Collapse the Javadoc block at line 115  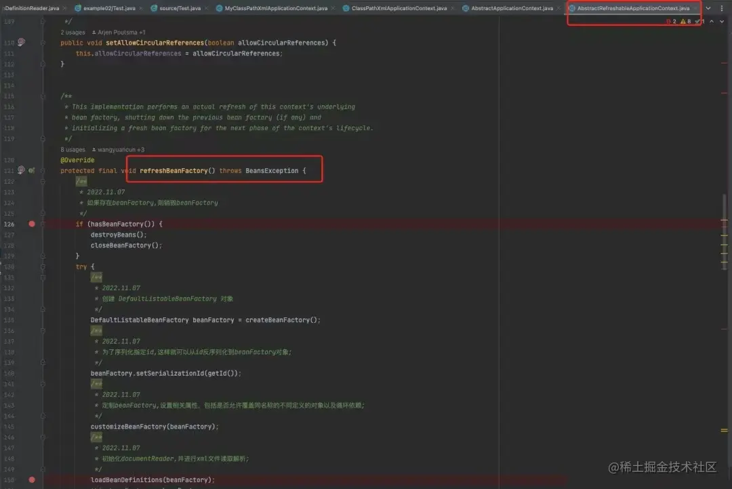coord(43,96)
